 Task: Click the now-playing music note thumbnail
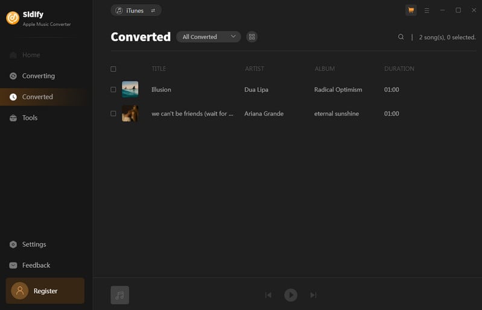[120, 295]
